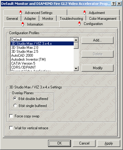Open the Monitor tab
The image size is (123, 150).
(x=48, y=19)
